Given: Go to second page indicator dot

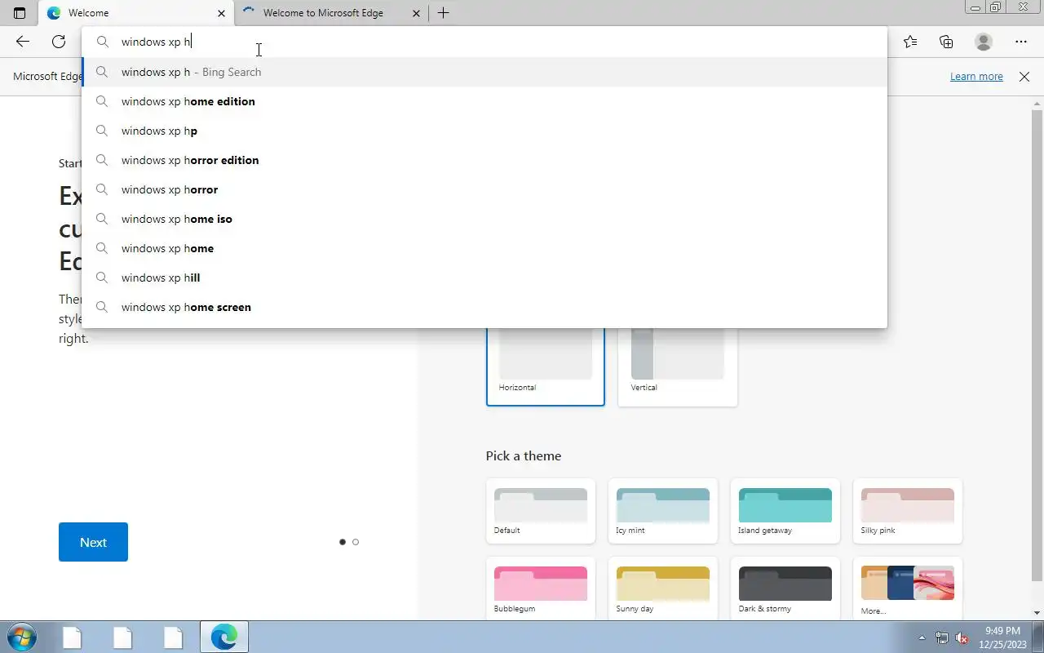Looking at the screenshot, I should (x=356, y=542).
